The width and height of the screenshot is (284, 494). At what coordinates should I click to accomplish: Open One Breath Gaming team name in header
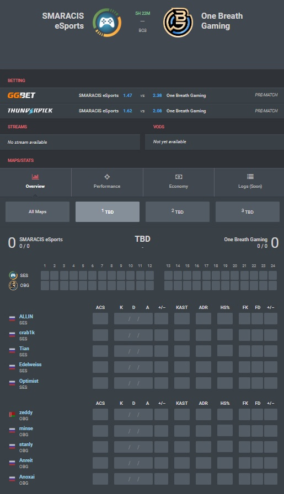(x=222, y=21)
